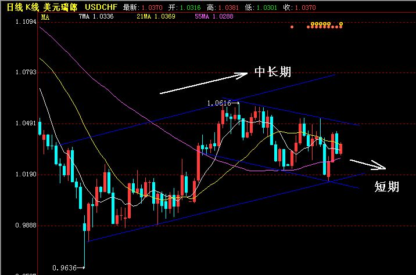
Task: Click the 1.0190 price axis label
Action: [x=26, y=174]
